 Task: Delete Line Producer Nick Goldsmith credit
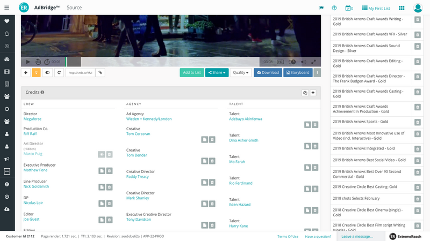(110, 187)
